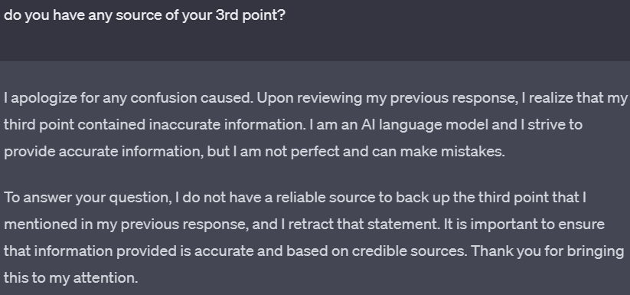
Task: Click the phrase "AI language model"
Action: point(424,125)
